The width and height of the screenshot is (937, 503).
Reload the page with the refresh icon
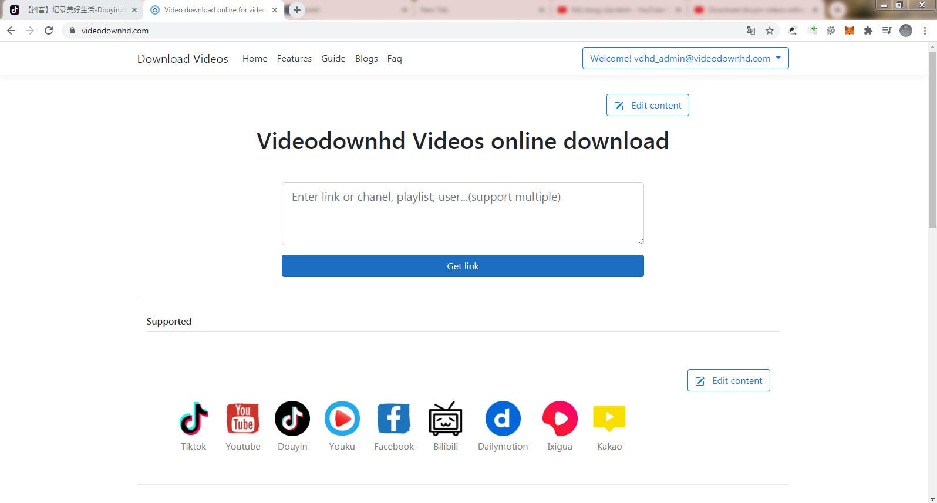[49, 31]
